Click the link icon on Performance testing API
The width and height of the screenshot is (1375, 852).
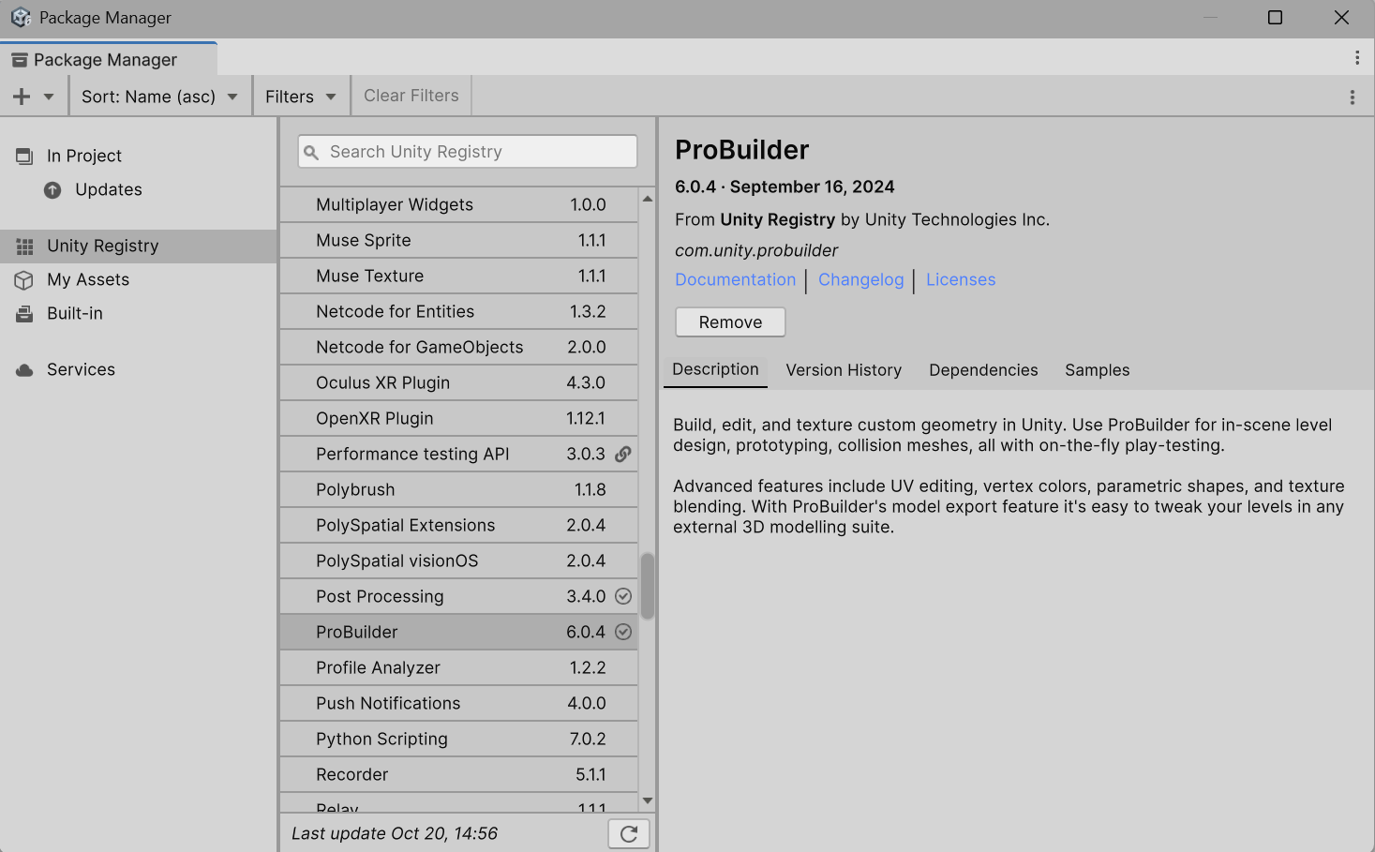tap(623, 454)
